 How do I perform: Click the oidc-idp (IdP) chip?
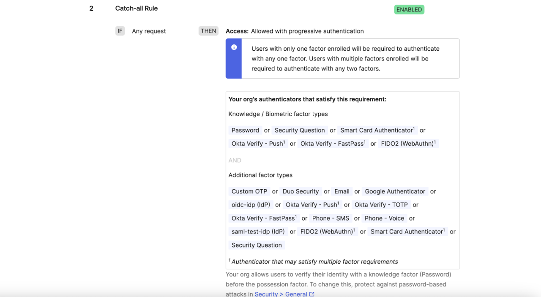251,205
